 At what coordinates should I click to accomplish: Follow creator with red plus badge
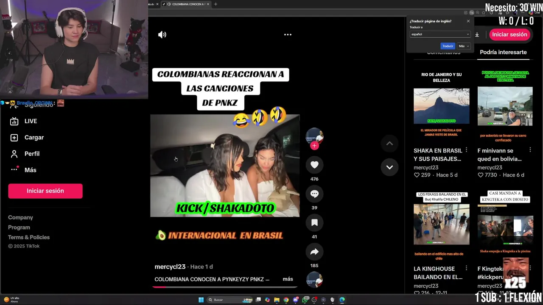(314, 146)
